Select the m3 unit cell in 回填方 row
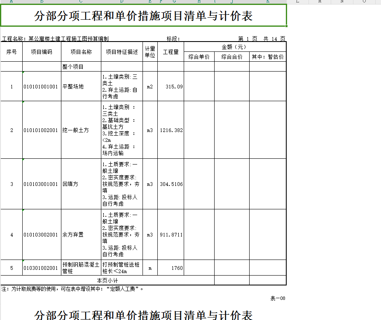381x320 pixels. (150, 184)
